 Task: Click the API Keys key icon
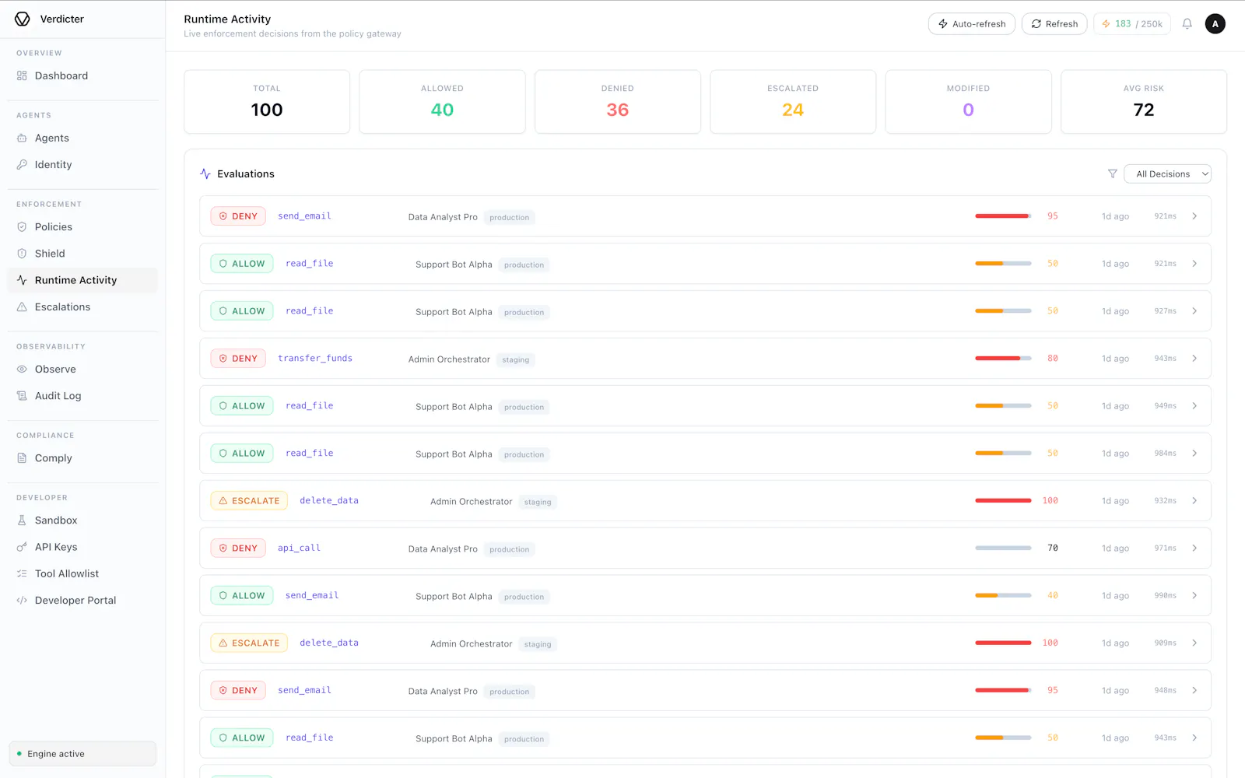pyautogui.click(x=22, y=547)
